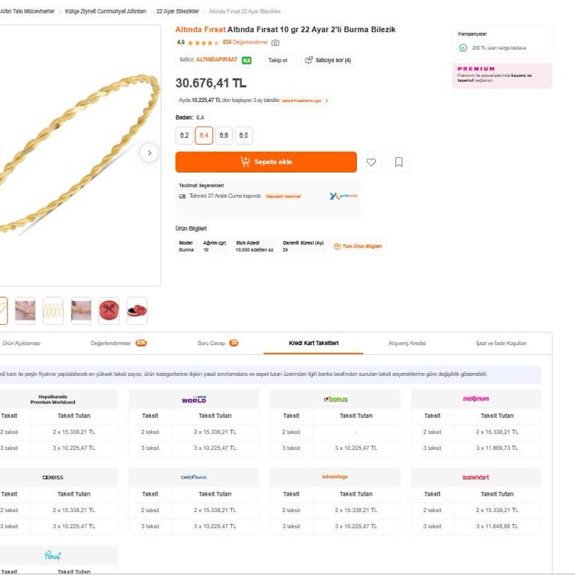Show next product image with arrow
The width and height of the screenshot is (575, 575).
pyautogui.click(x=149, y=153)
